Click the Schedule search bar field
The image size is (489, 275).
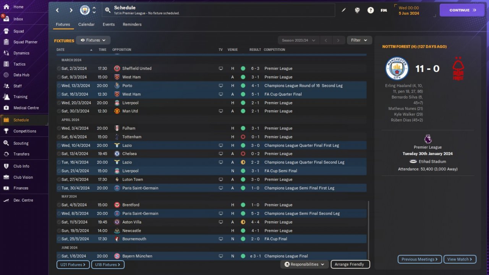point(219,10)
